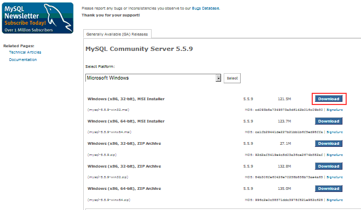Download the 64-bit ZIP Archive
This screenshot has width=361, height=210.
(x=329, y=189)
